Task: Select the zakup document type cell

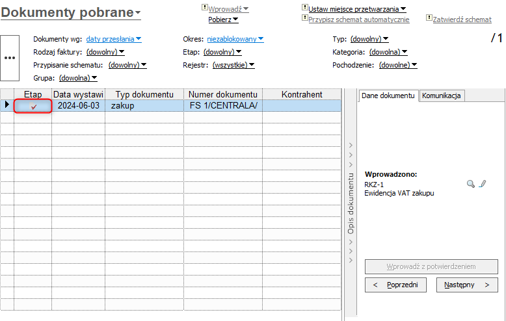Action: coord(144,105)
